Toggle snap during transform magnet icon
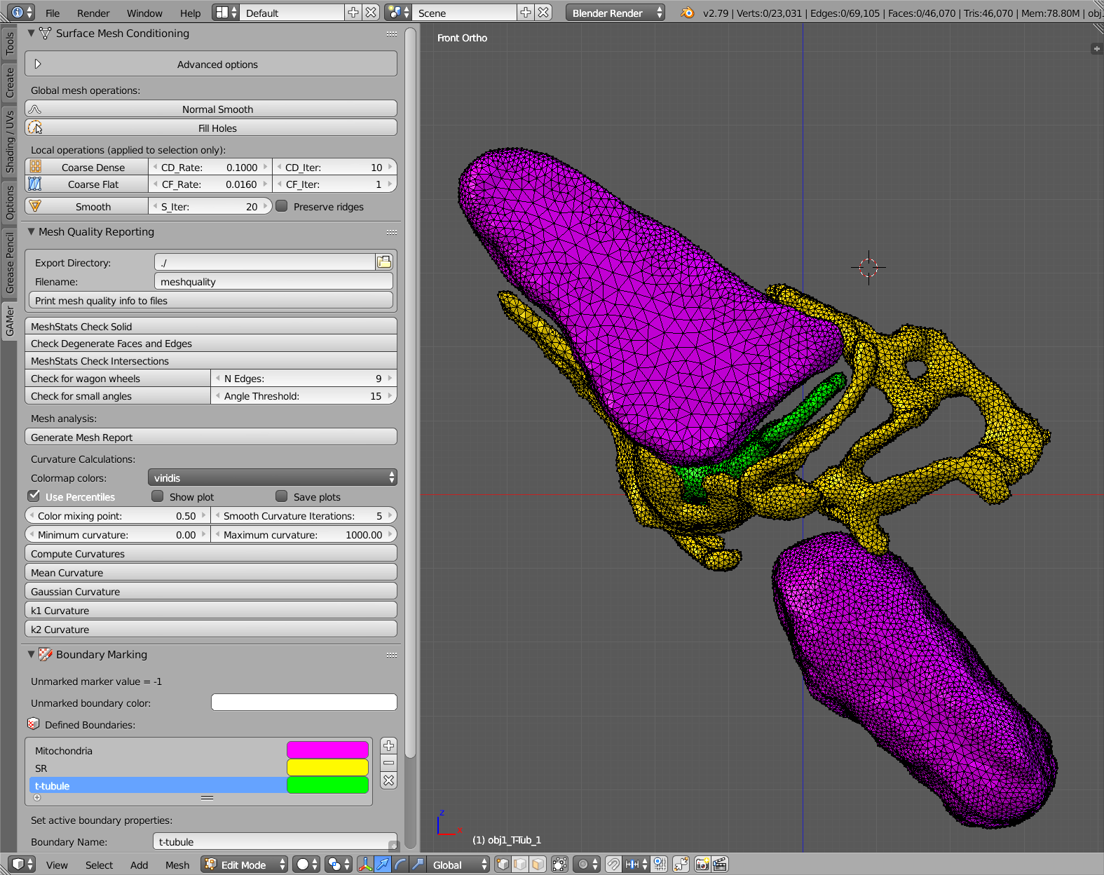Image resolution: width=1104 pixels, height=875 pixels. 613,864
